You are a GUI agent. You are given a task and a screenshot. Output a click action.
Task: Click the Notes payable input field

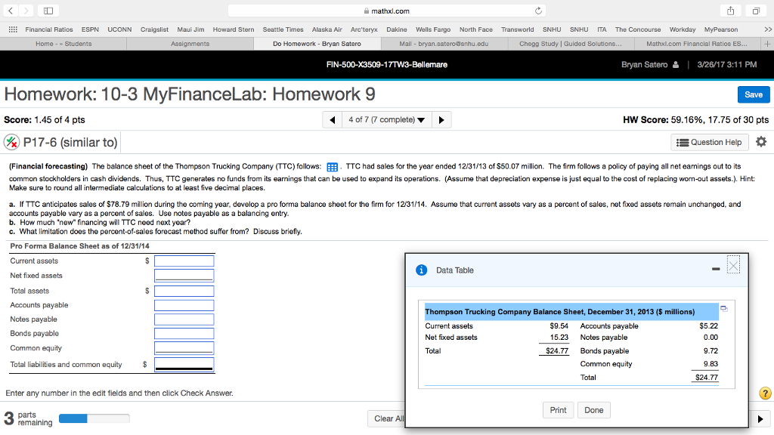(x=184, y=319)
